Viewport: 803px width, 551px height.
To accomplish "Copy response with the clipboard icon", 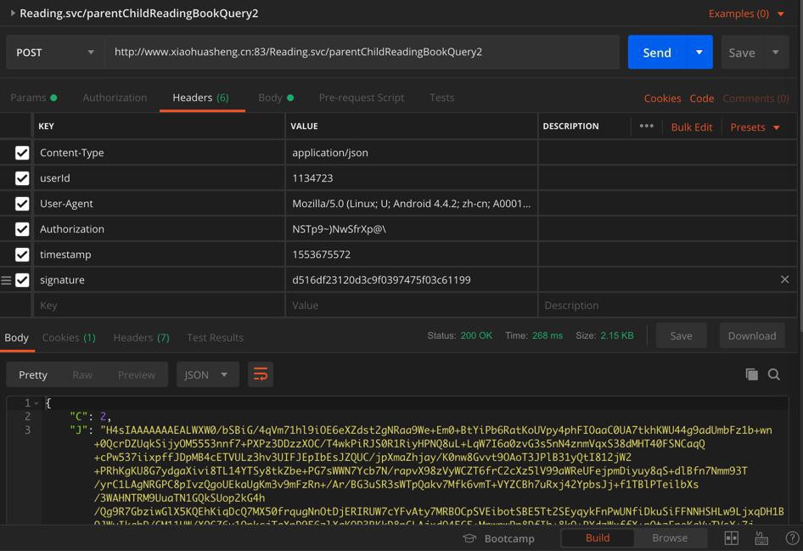I will tap(751, 374).
